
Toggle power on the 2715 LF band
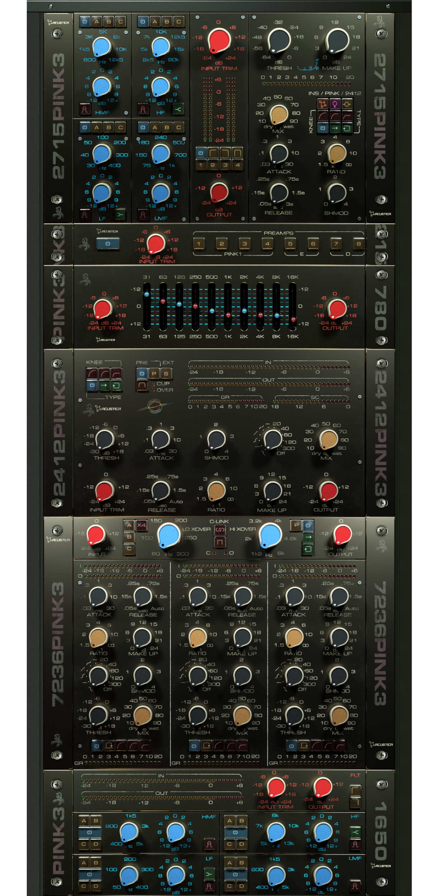click(85, 127)
